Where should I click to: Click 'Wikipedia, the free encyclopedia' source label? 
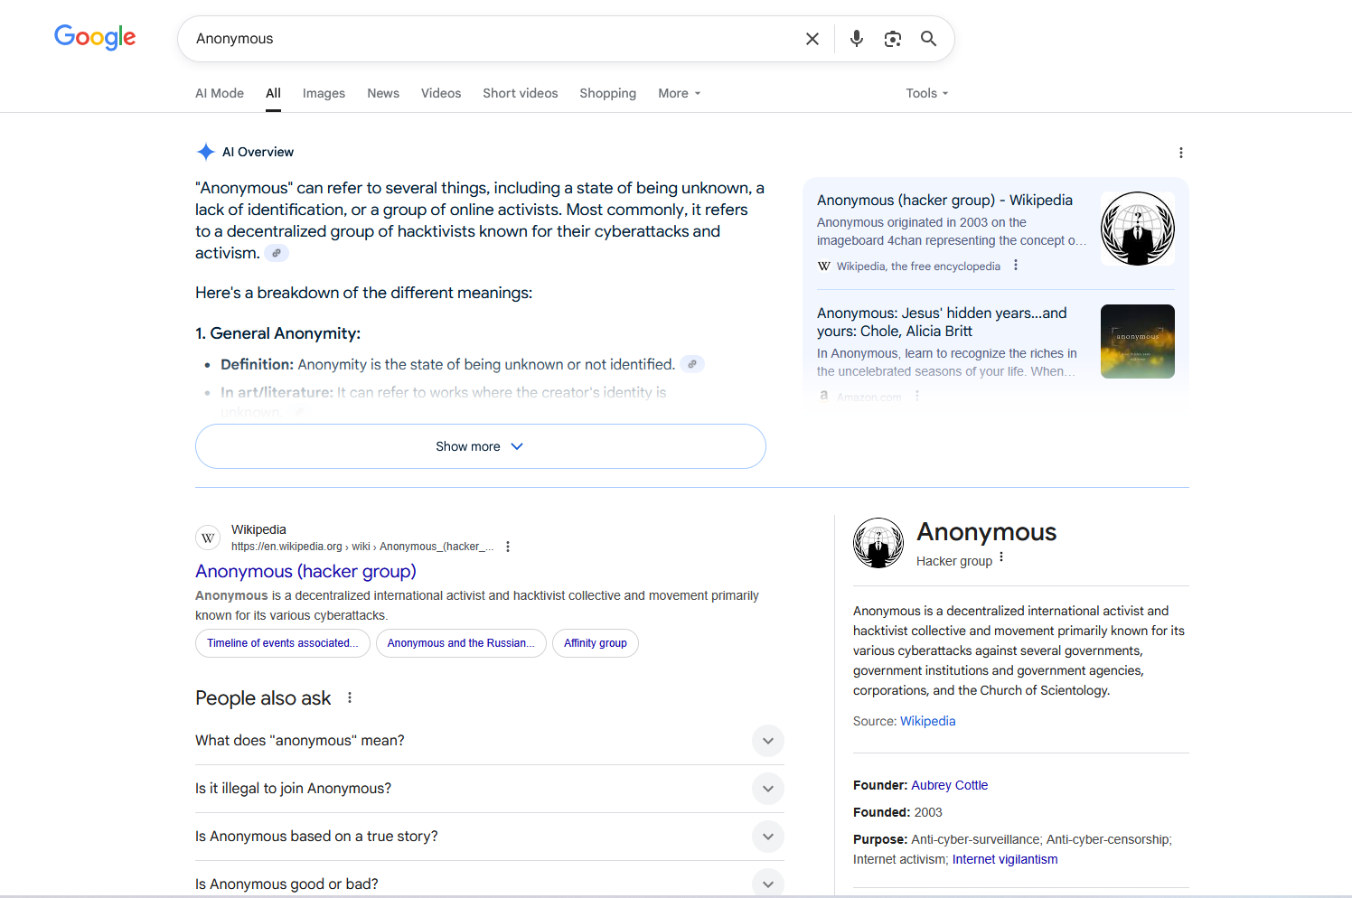coord(918,267)
